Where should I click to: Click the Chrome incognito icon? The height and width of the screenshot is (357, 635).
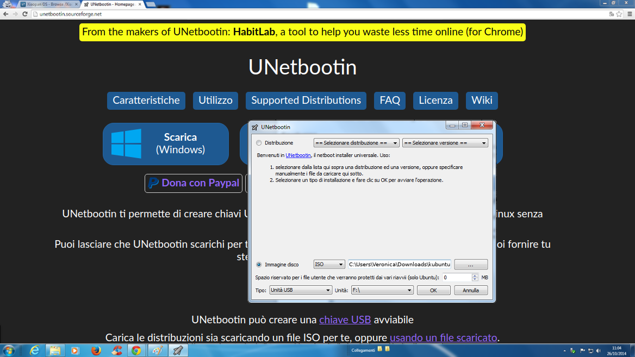(x=7, y=4)
